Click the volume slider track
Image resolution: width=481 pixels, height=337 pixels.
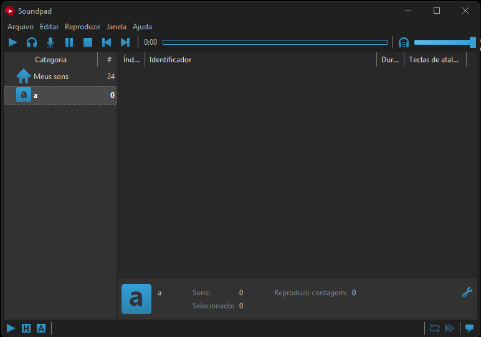point(441,42)
